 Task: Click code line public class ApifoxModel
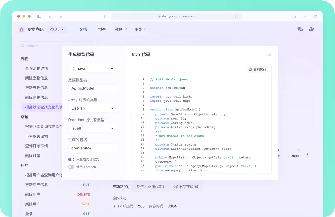click(175, 110)
